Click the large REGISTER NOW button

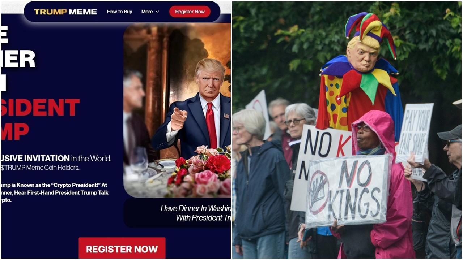coord(122,248)
